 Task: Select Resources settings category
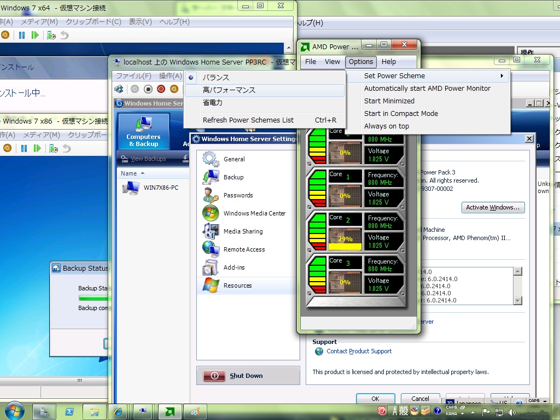[x=248, y=285]
